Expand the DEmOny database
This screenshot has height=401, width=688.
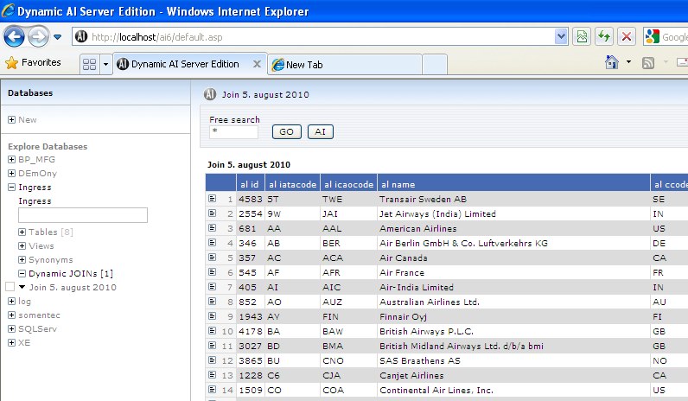(x=12, y=174)
